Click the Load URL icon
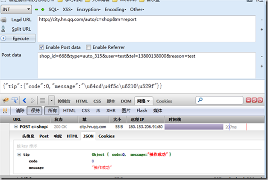This screenshot has width=268, height=180. click(x=3, y=20)
